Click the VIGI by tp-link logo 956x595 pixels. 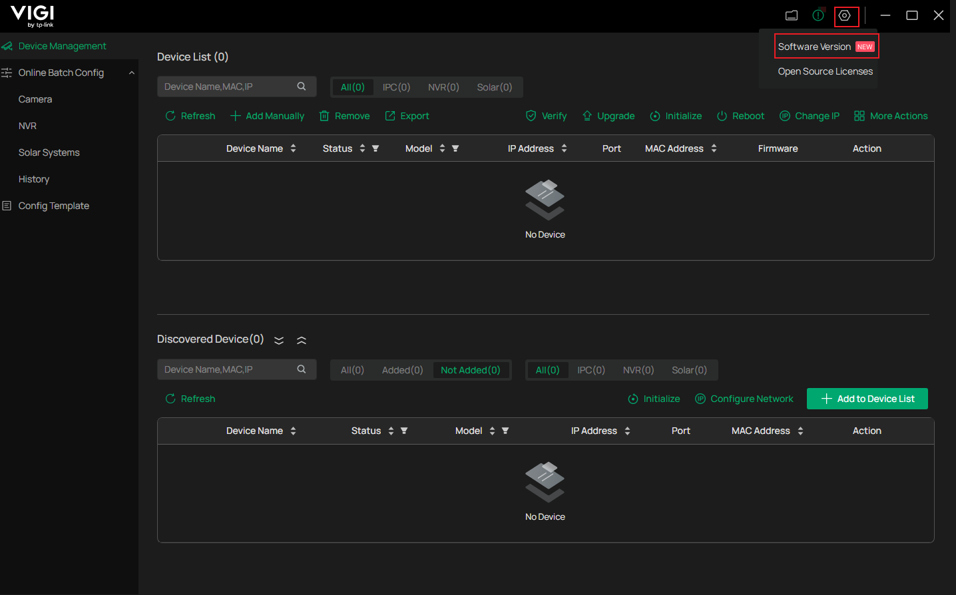pyautogui.click(x=32, y=16)
